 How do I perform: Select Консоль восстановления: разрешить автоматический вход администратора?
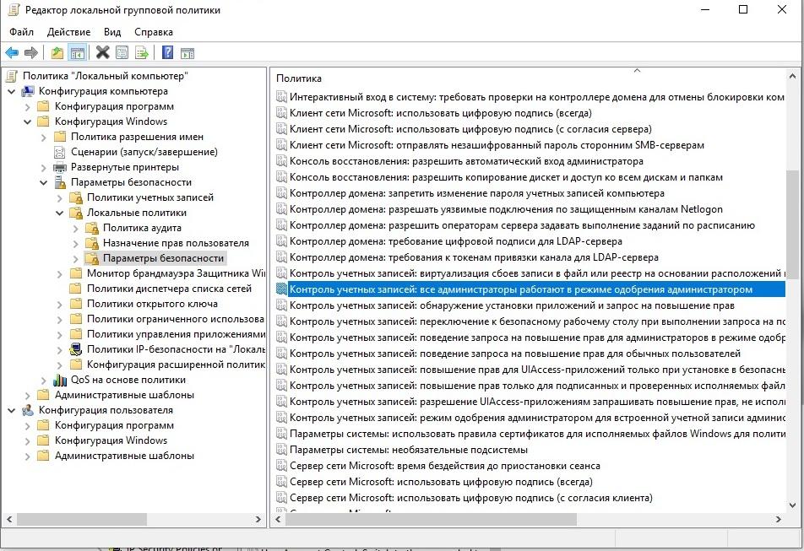click(466, 161)
